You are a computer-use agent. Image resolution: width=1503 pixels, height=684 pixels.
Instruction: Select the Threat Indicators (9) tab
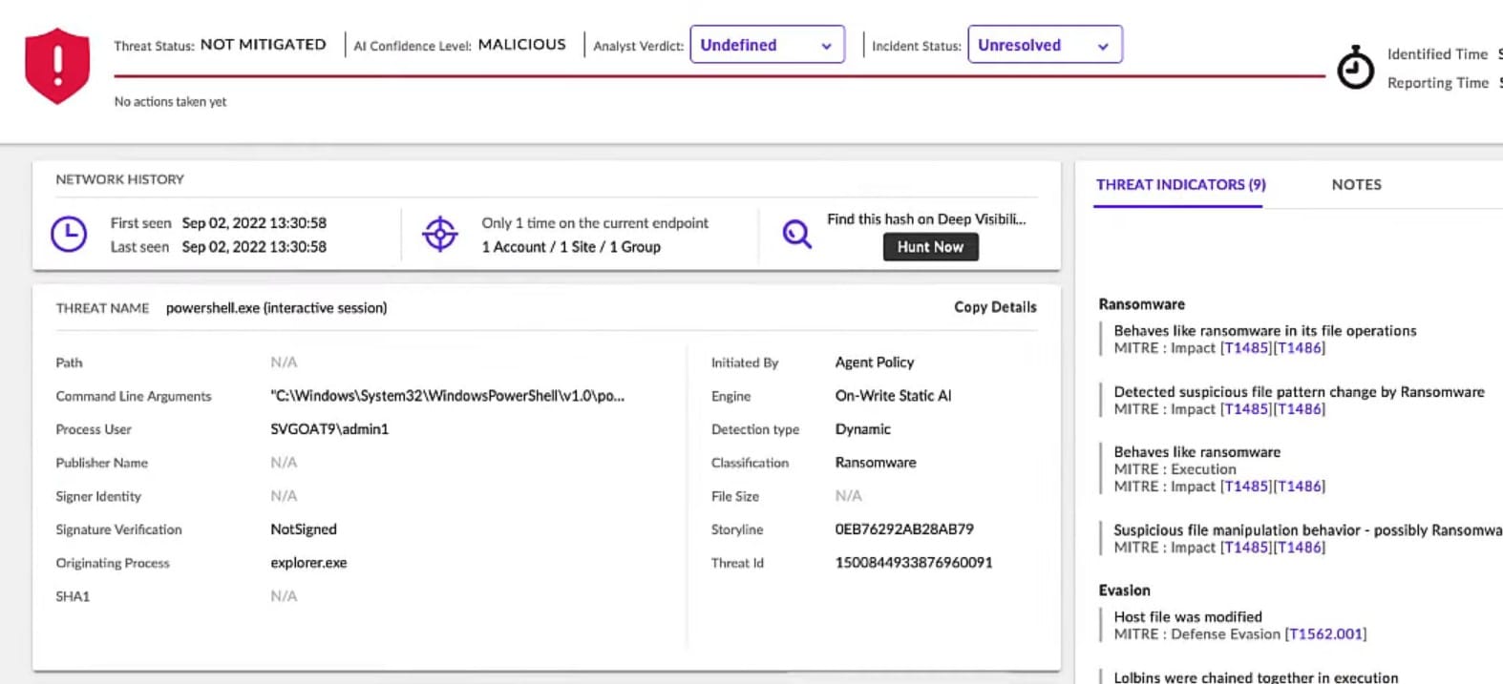pyautogui.click(x=1180, y=185)
